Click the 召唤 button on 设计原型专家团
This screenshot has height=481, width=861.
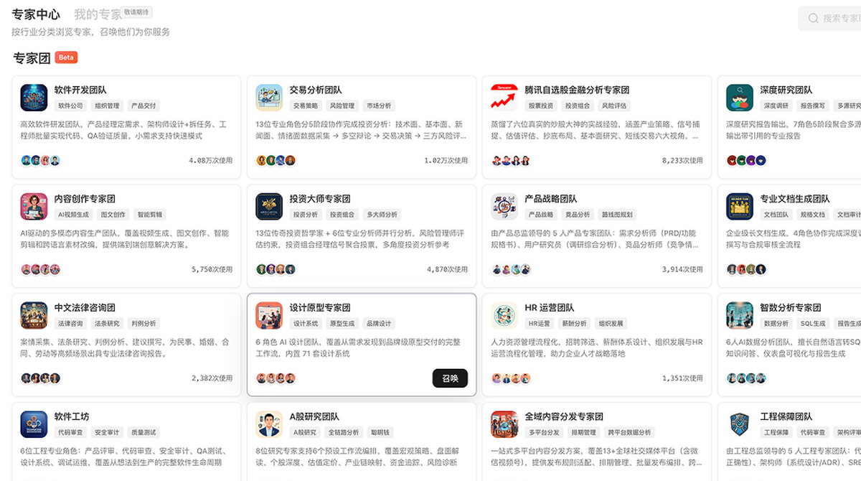tap(450, 378)
